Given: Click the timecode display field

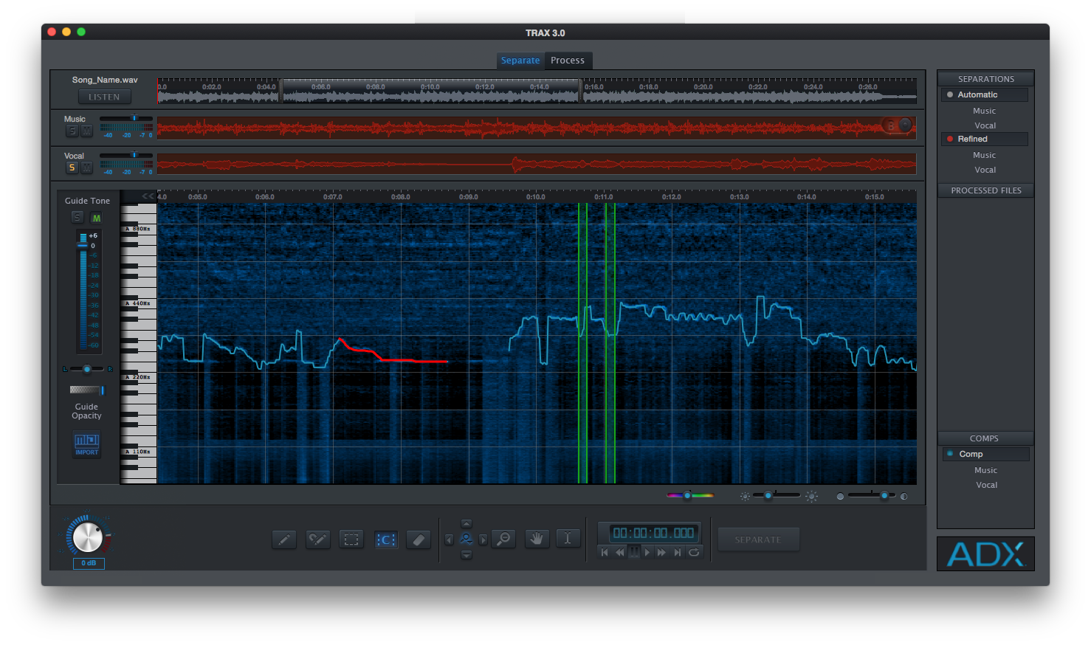Looking at the screenshot, I should (653, 533).
